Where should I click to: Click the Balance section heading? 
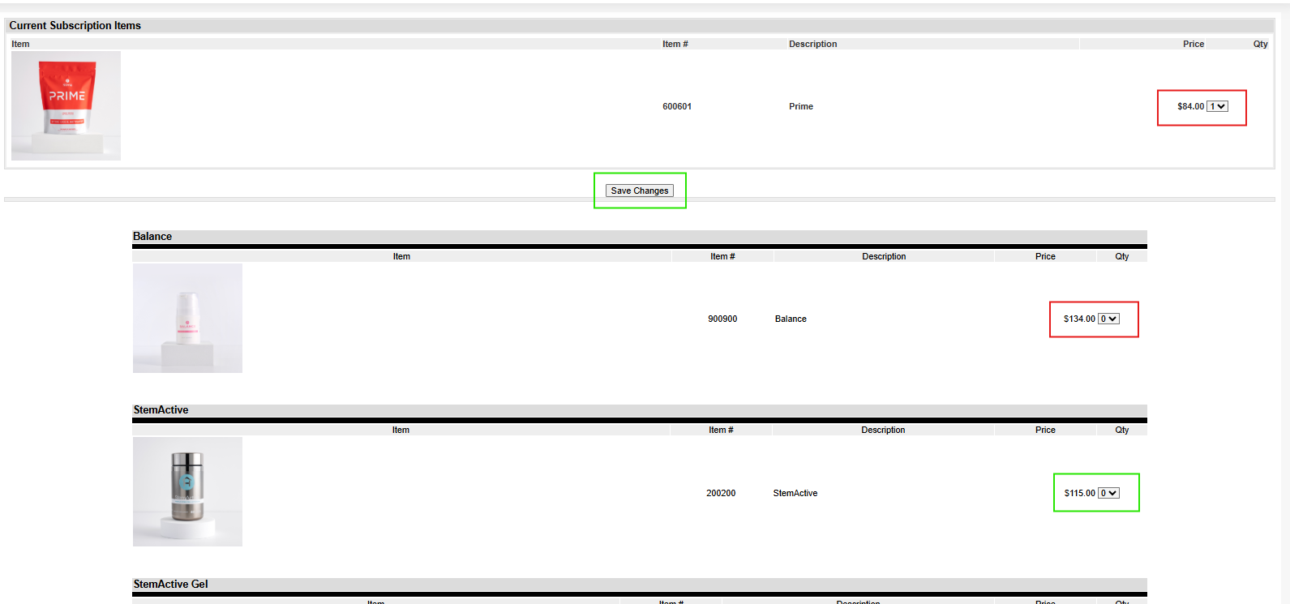click(152, 237)
